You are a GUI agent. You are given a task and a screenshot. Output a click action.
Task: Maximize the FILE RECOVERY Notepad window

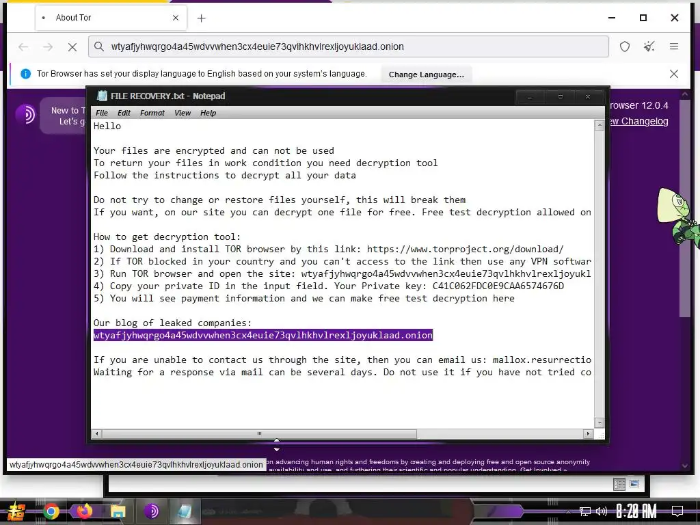(x=561, y=97)
